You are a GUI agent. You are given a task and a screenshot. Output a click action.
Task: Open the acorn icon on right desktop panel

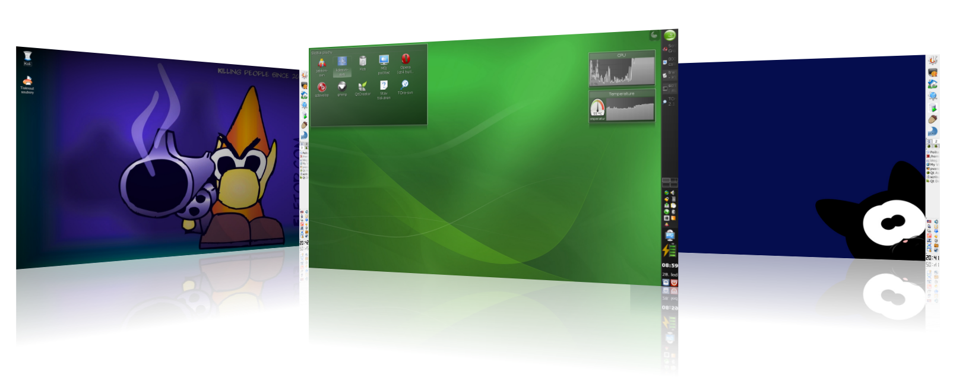(933, 119)
